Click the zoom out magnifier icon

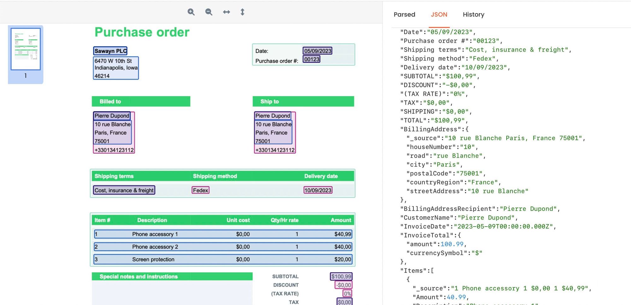[x=209, y=12]
